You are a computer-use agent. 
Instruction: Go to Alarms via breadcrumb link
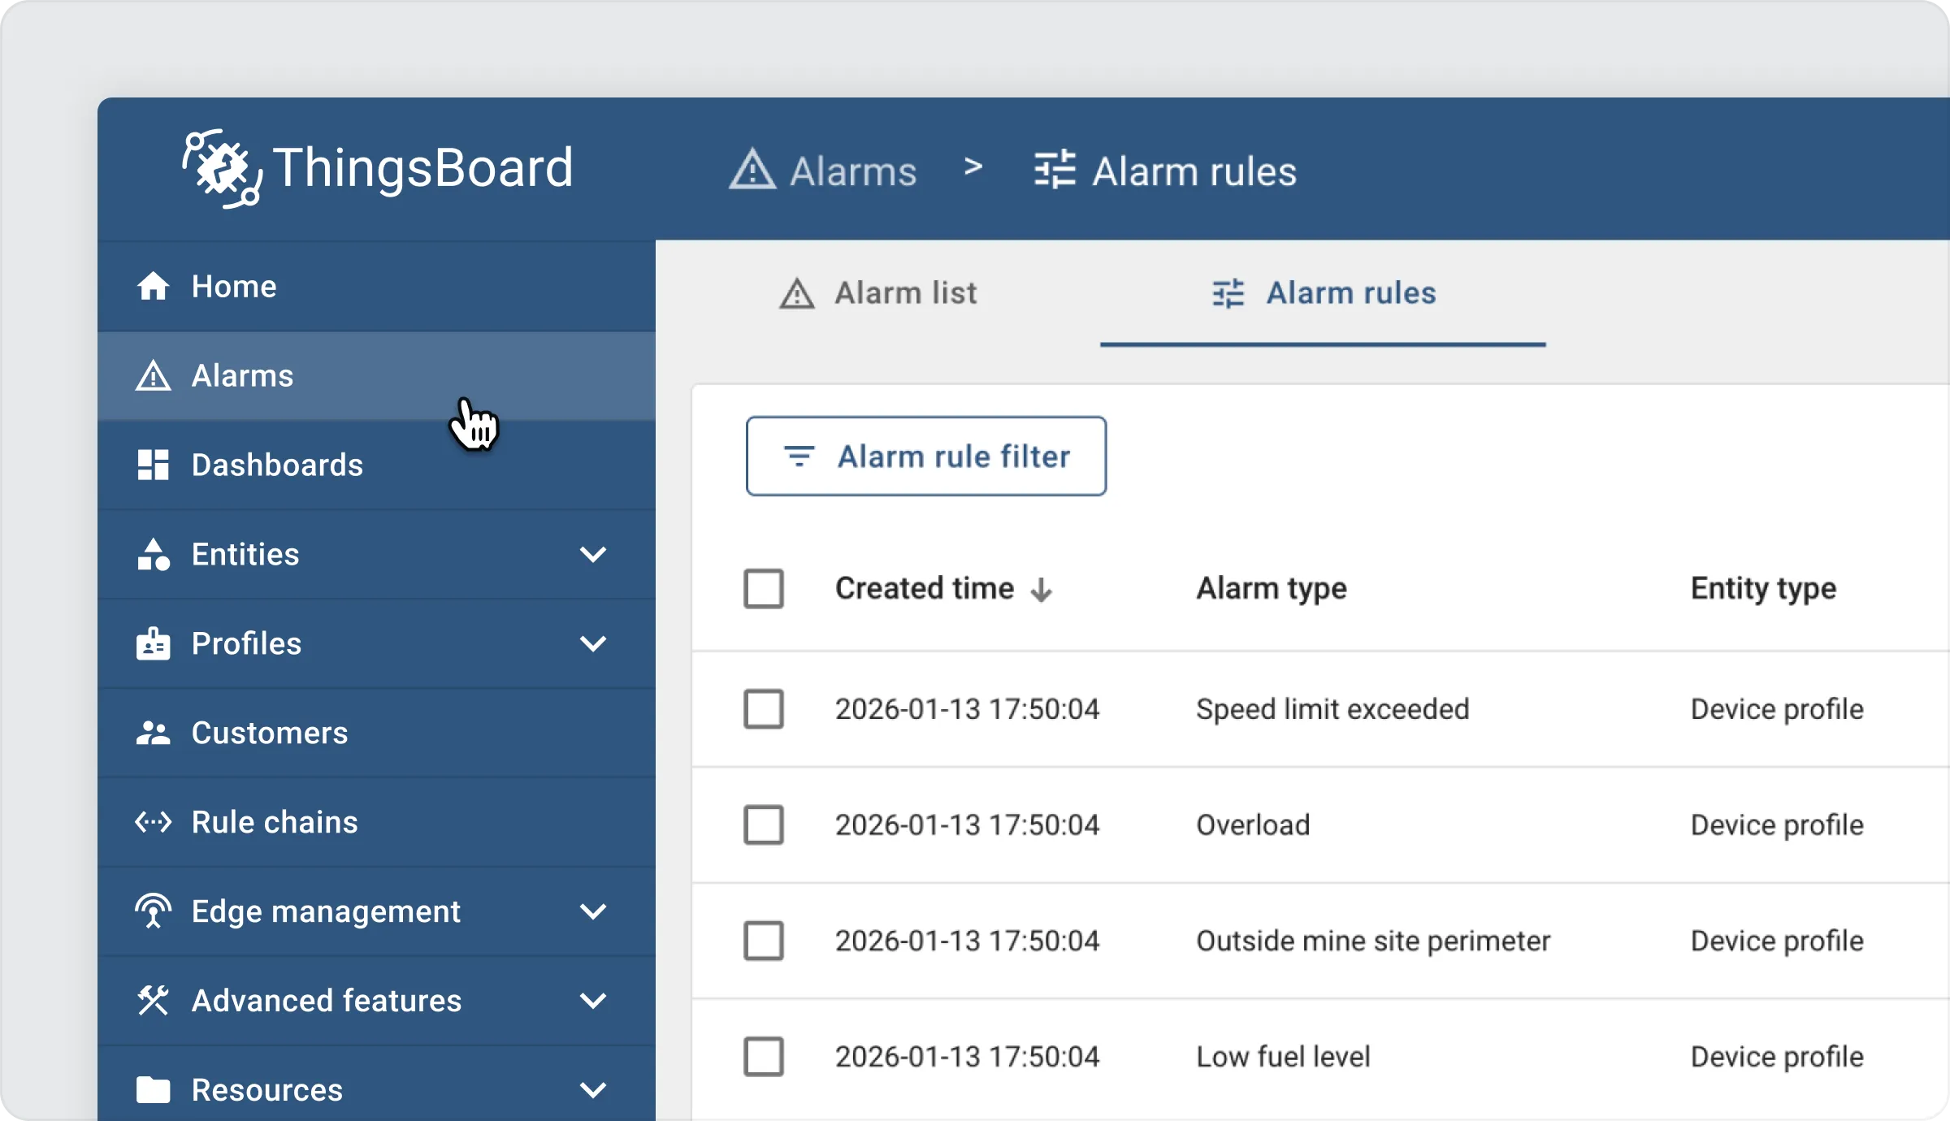[x=851, y=171]
